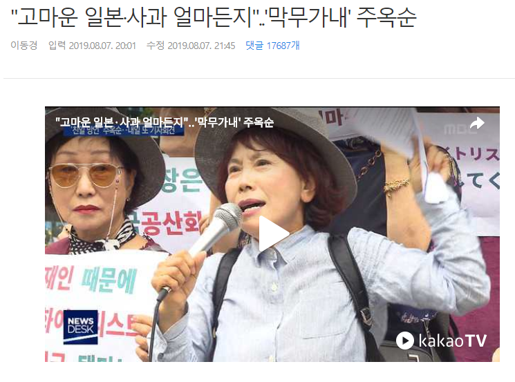This screenshot has height=382, width=515.
Task: Click the Japanese text banner in the video
Action: [476, 167]
